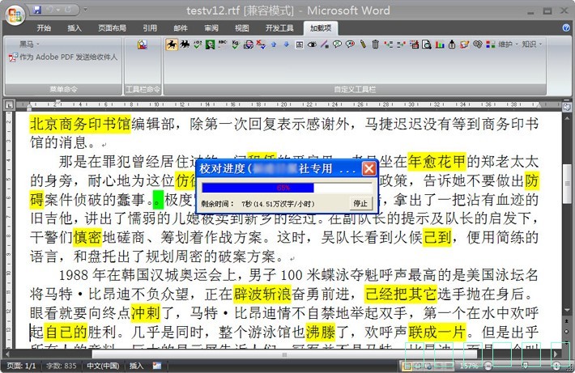Open the 知识 dropdown menu
This screenshot has width=575, height=373.
[532, 45]
